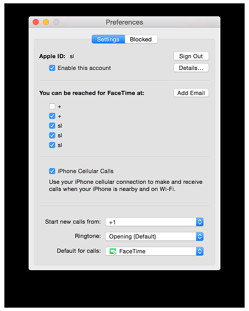Open Default for calls dropdown
Viewport: 249px width, 311px height.
154,251
